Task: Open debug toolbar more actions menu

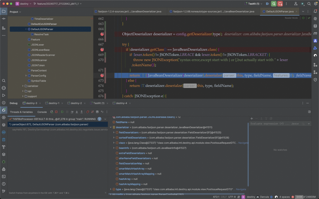Action: [x=107, y=112]
